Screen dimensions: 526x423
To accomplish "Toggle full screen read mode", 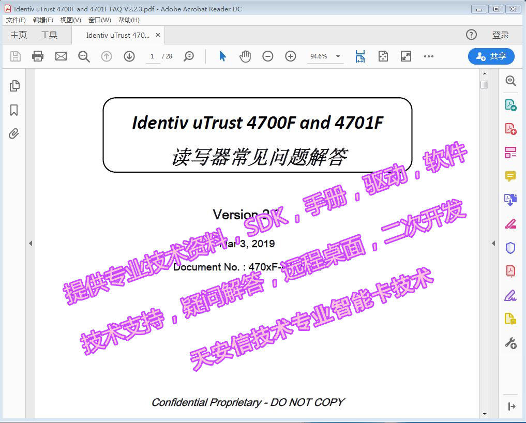I will coord(406,56).
